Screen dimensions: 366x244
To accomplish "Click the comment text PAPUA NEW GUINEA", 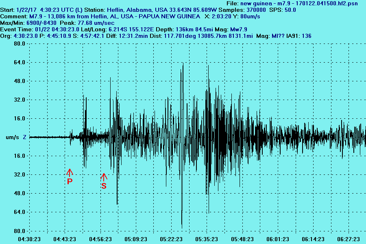I will (169, 17).
